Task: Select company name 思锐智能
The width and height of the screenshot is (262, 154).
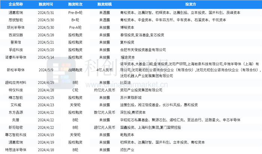Action: pyautogui.click(x=16, y=20)
